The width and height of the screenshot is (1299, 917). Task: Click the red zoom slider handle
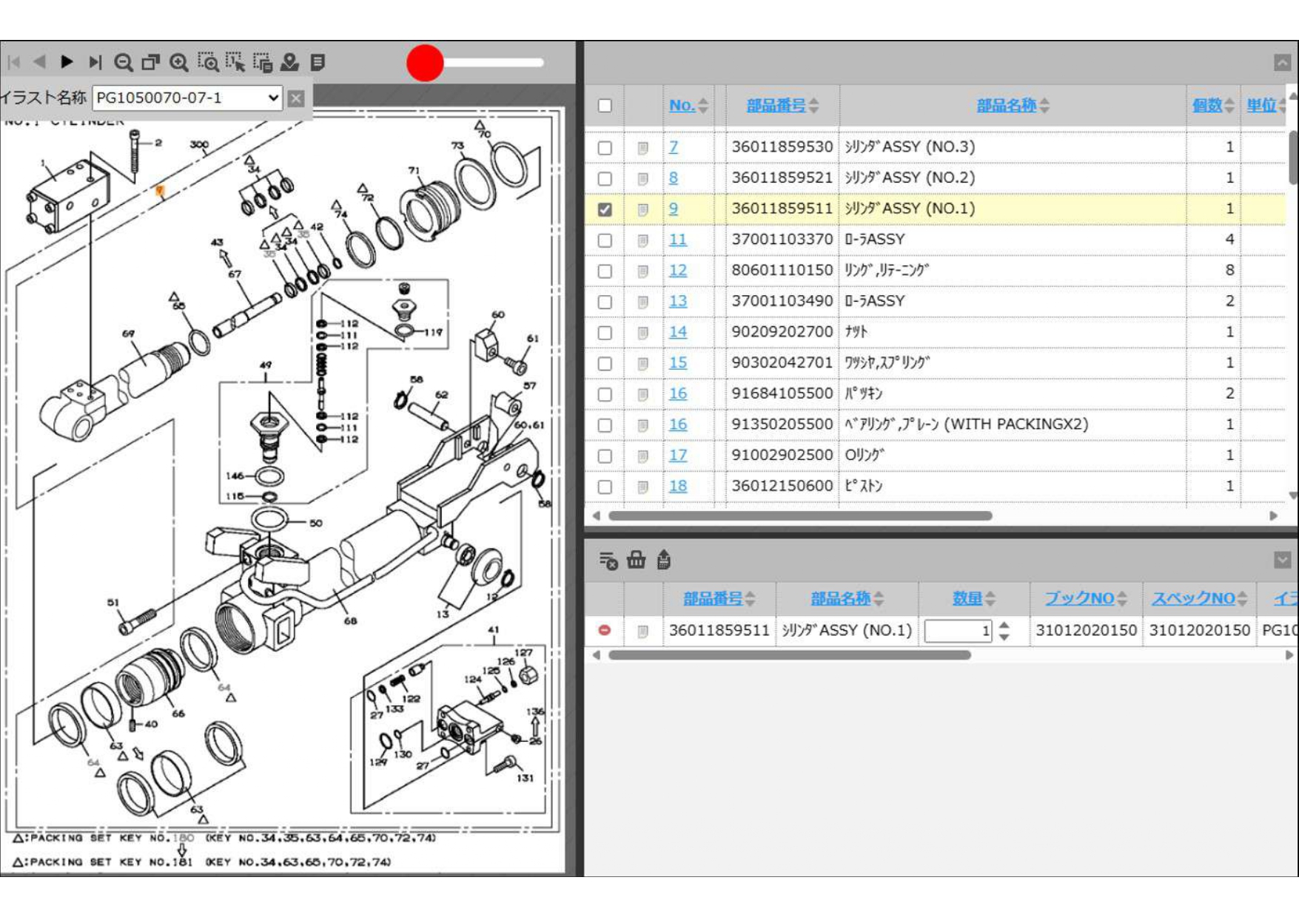coord(425,63)
